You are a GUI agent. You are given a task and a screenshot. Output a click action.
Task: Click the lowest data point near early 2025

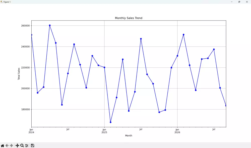(110, 122)
